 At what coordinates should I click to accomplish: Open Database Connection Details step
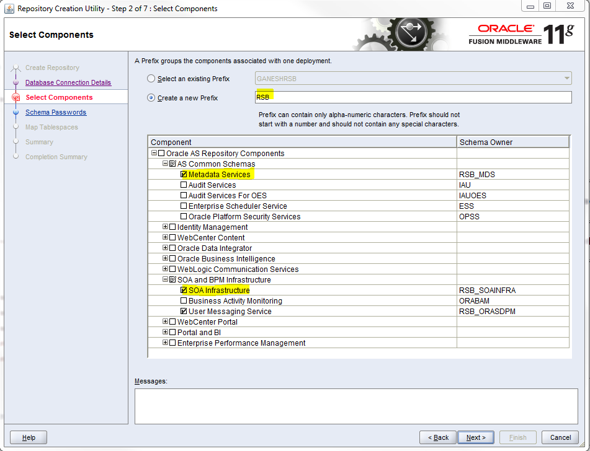(x=68, y=82)
